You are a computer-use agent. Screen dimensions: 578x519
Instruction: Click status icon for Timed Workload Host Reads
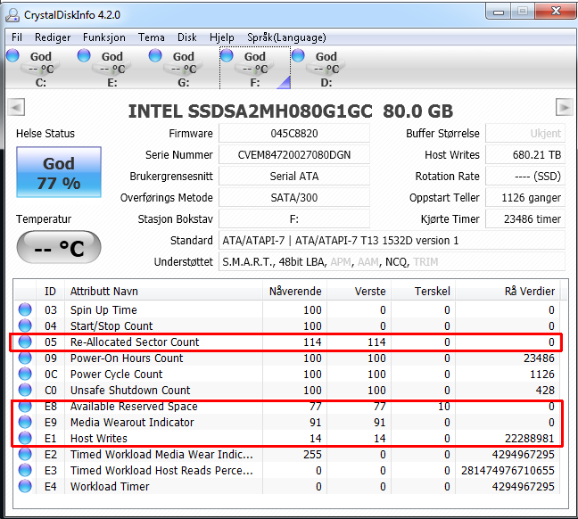click(25, 470)
